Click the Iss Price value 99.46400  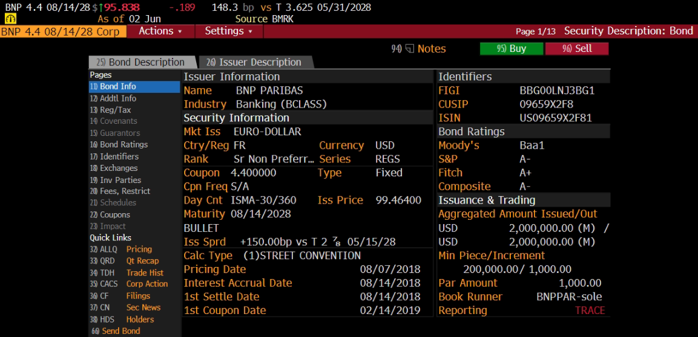tap(398, 201)
